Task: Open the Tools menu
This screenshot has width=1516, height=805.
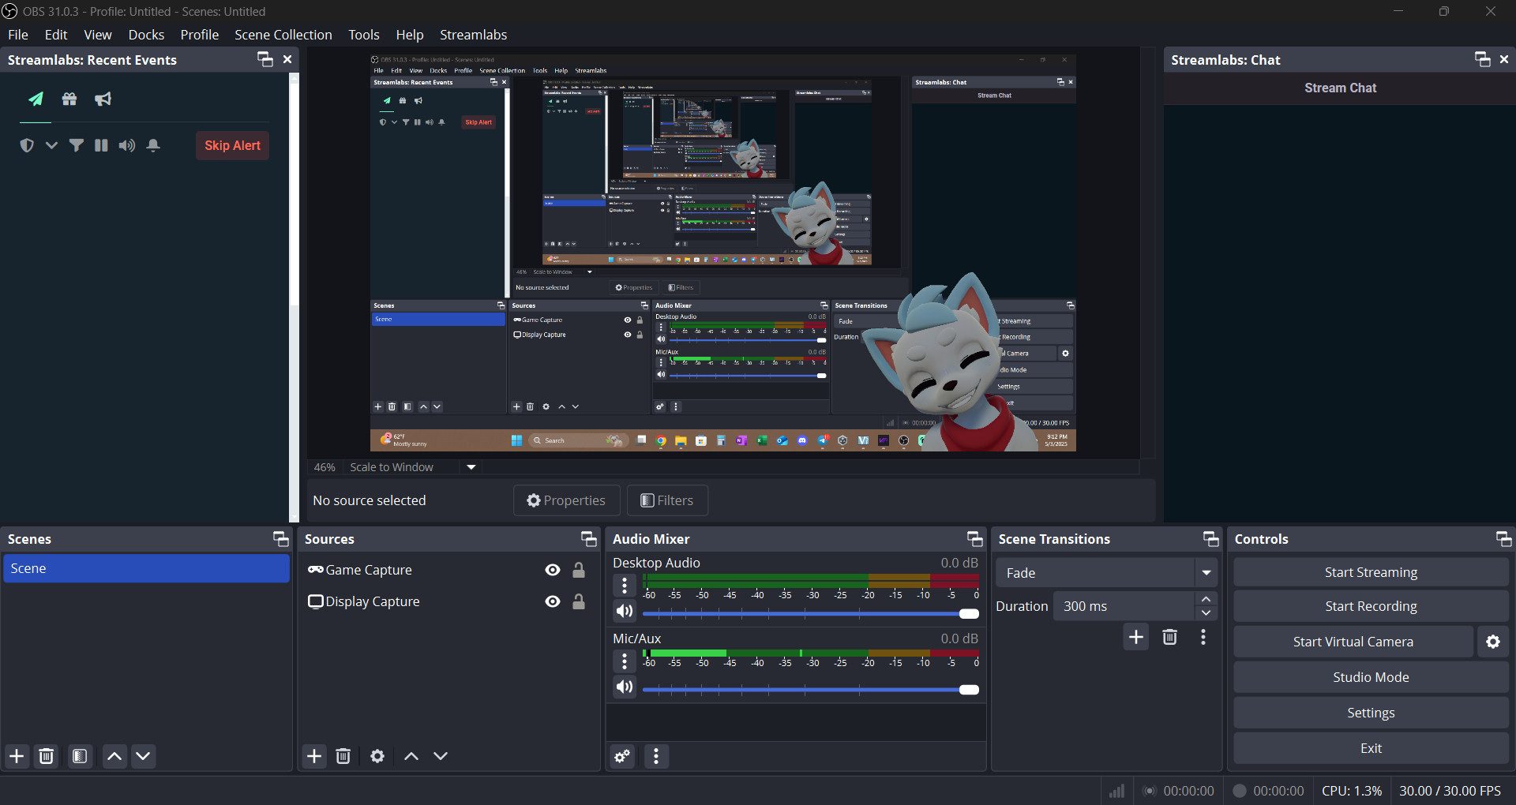Action: tap(364, 35)
